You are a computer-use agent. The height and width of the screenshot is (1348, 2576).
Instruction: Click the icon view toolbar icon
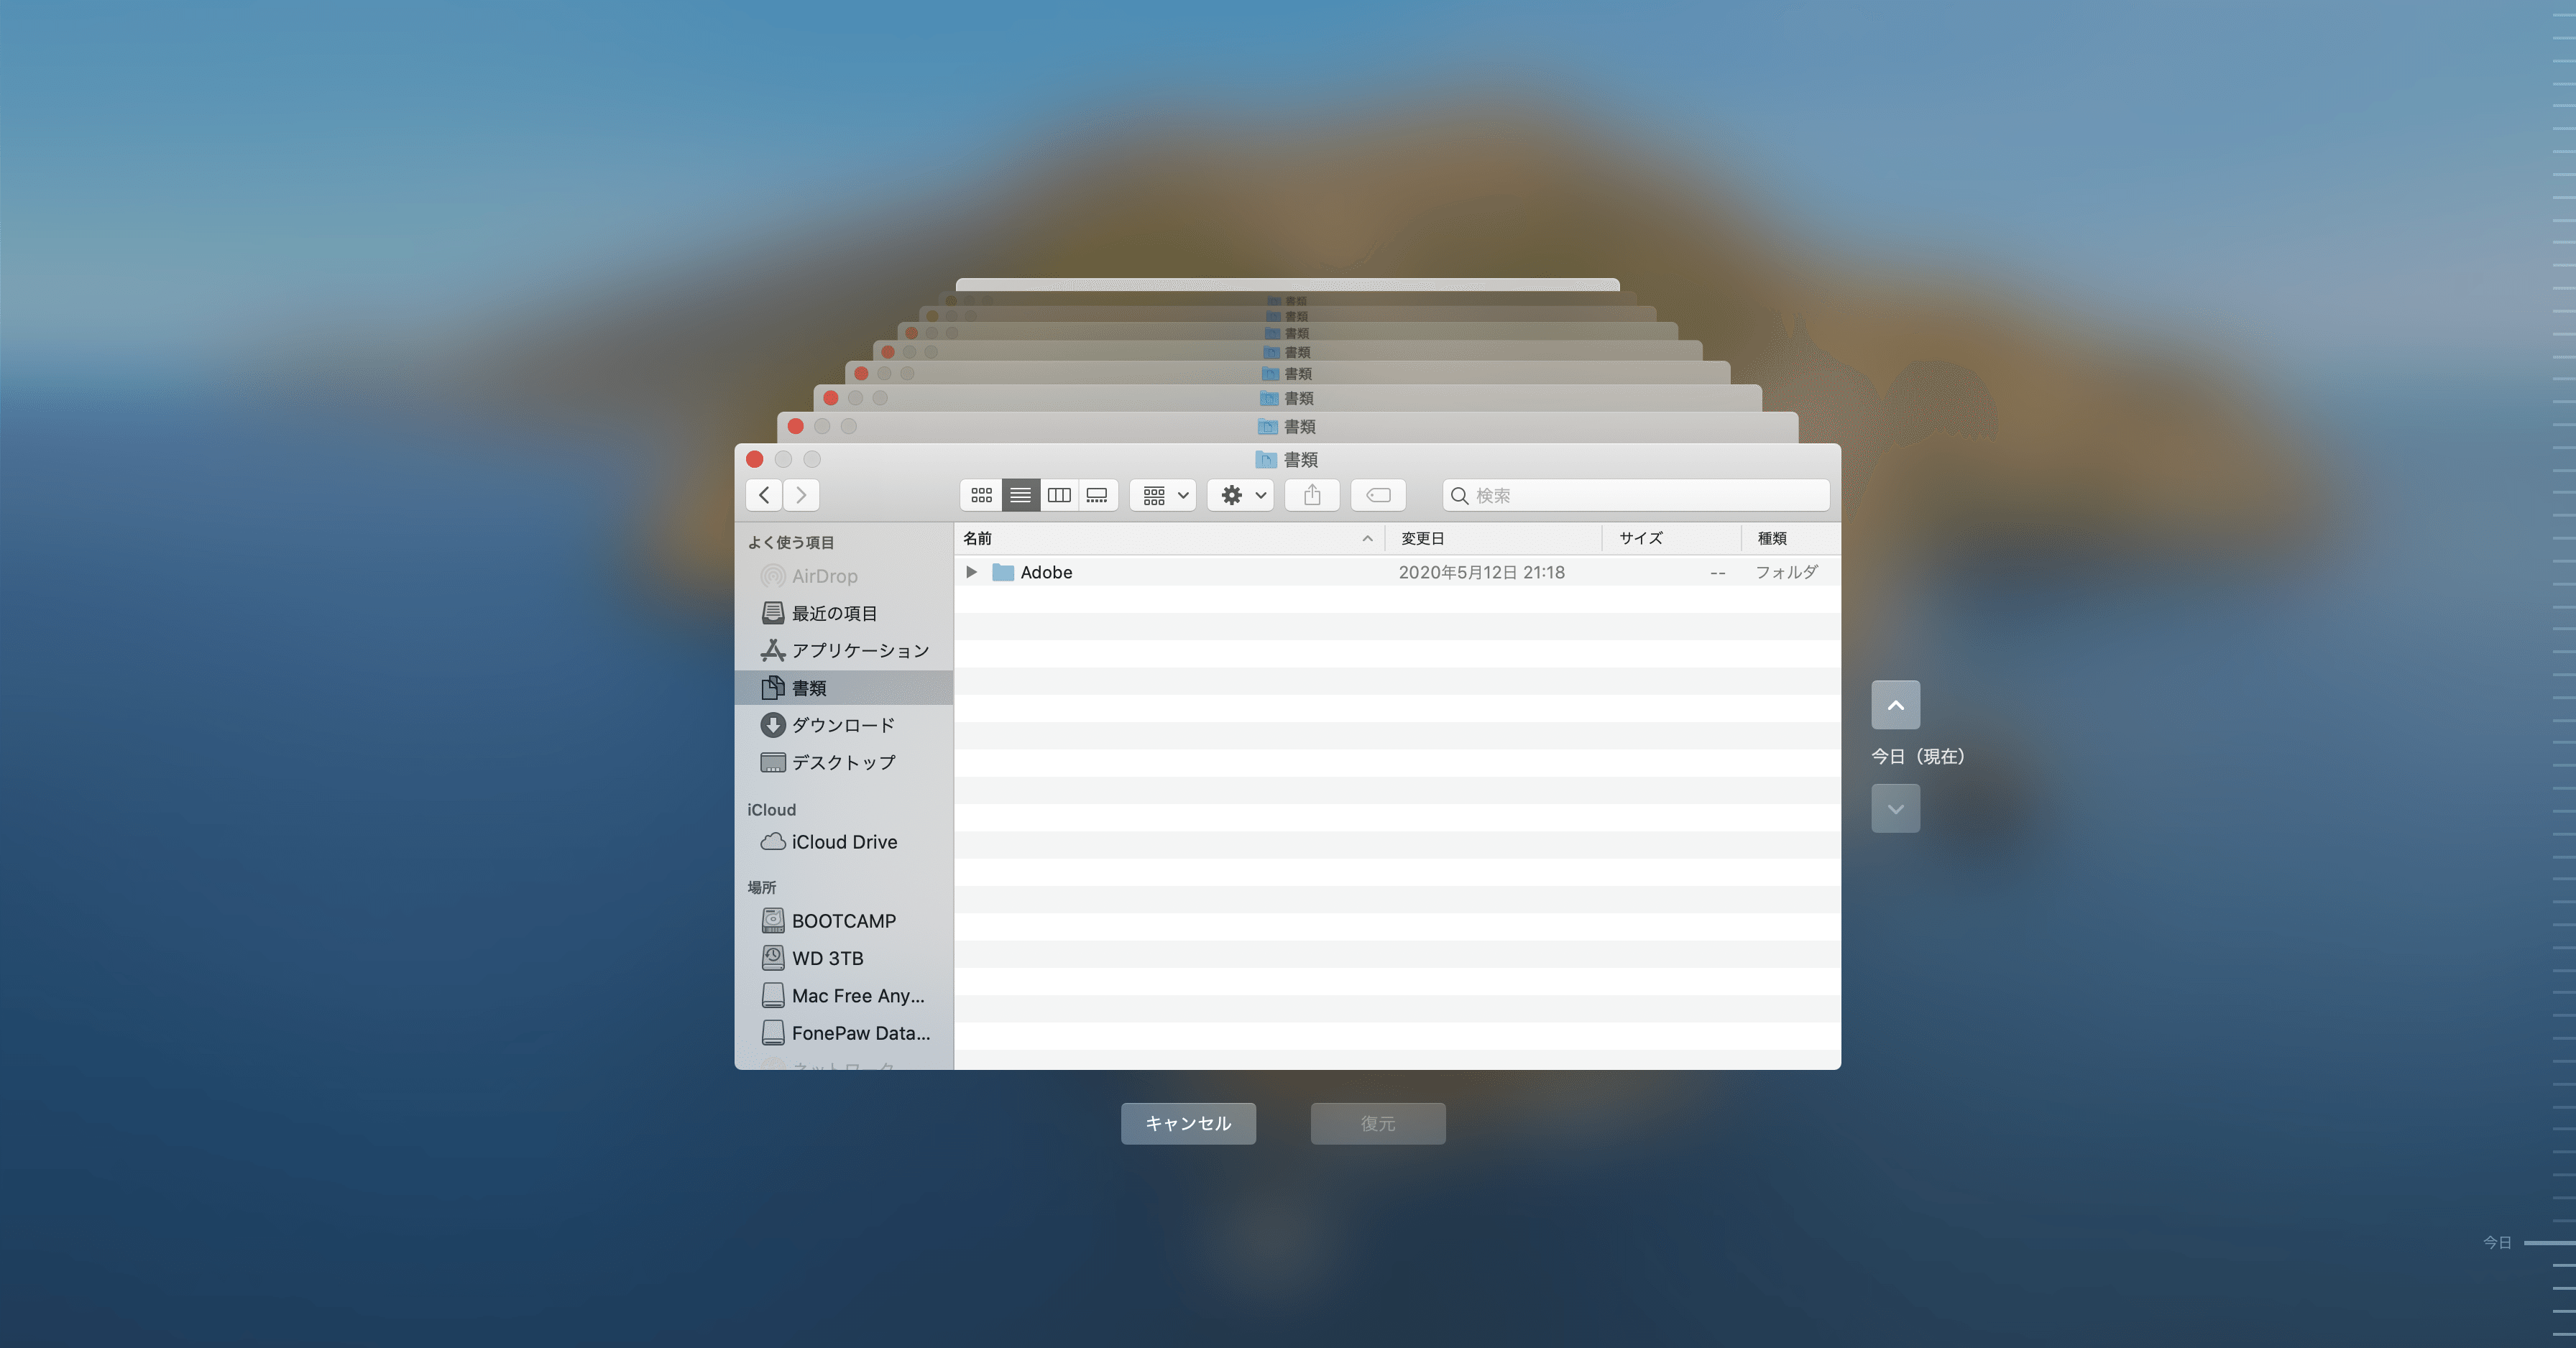tap(981, 494)
